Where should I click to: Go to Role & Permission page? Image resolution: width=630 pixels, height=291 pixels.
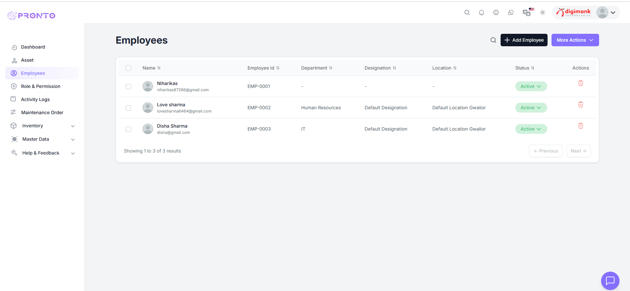[41, 86]
